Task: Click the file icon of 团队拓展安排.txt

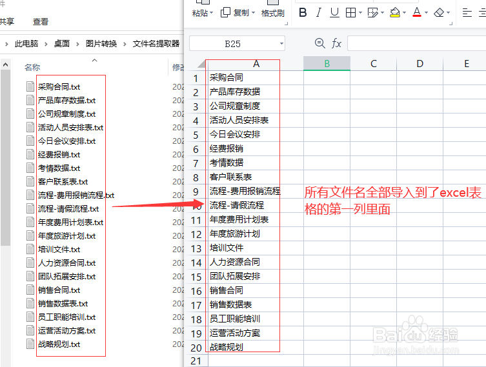Action: pyautogui.click(x=30, y=276)
